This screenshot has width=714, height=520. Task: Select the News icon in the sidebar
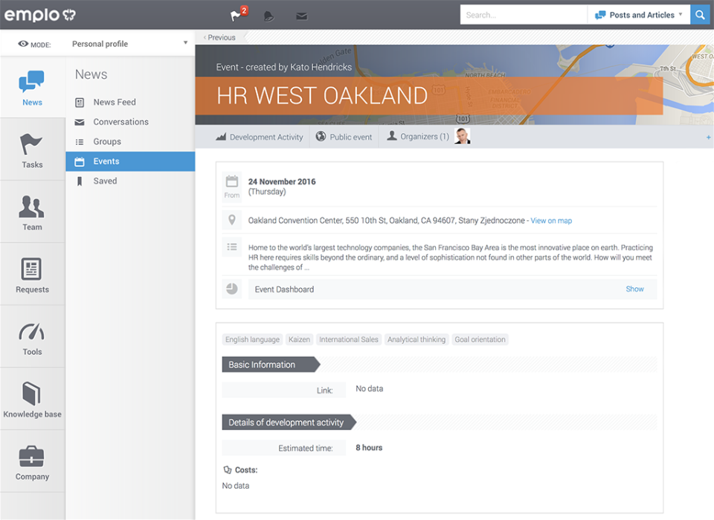pos(32,88)
